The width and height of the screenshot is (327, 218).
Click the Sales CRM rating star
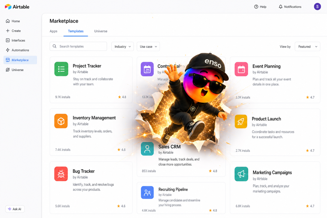coord(210,171)
